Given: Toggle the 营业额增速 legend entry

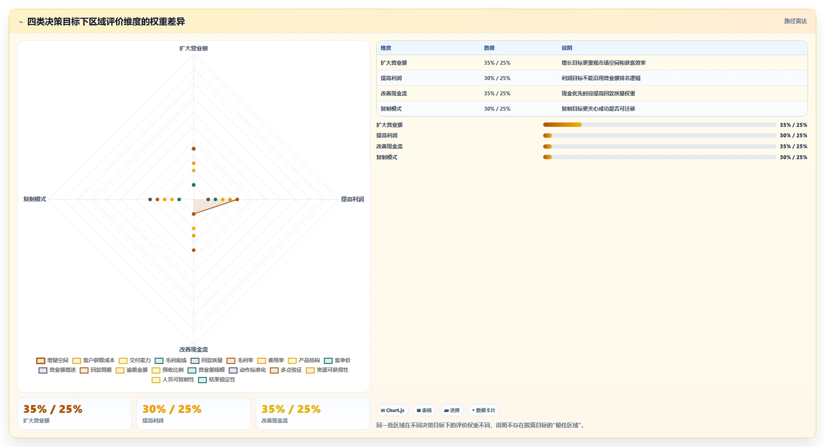Looking at the screenshot, I should (x=57, y=370).
